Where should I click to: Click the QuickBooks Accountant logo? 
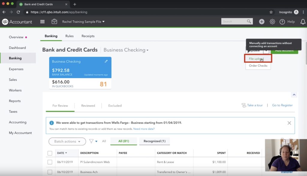[x=17, y=22]
